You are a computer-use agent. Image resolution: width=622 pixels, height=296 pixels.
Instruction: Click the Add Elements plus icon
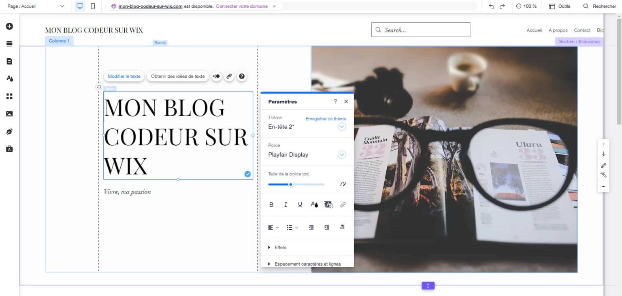(x=9, y=26)
